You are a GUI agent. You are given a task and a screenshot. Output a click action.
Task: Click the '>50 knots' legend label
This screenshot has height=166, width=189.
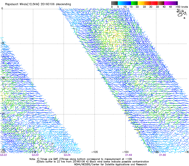pyautogui.click(x=182, y=7)
